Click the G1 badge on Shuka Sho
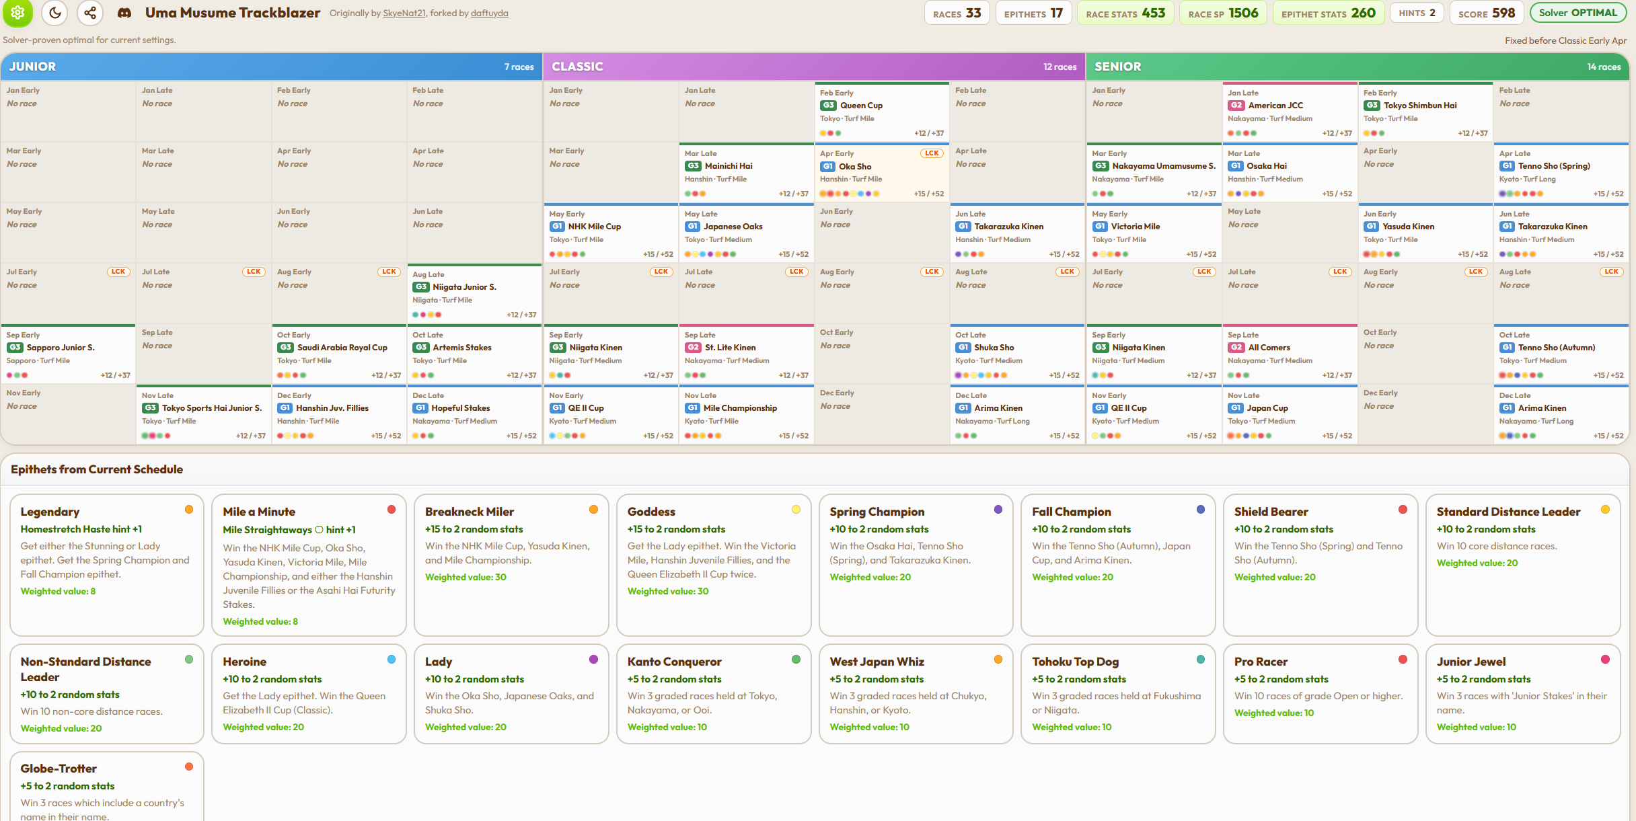 click(963, 348)
